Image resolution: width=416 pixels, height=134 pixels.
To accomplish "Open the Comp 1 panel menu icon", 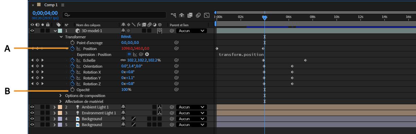I will 62,5.
